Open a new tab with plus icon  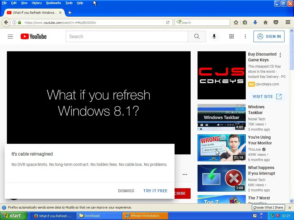70,13
